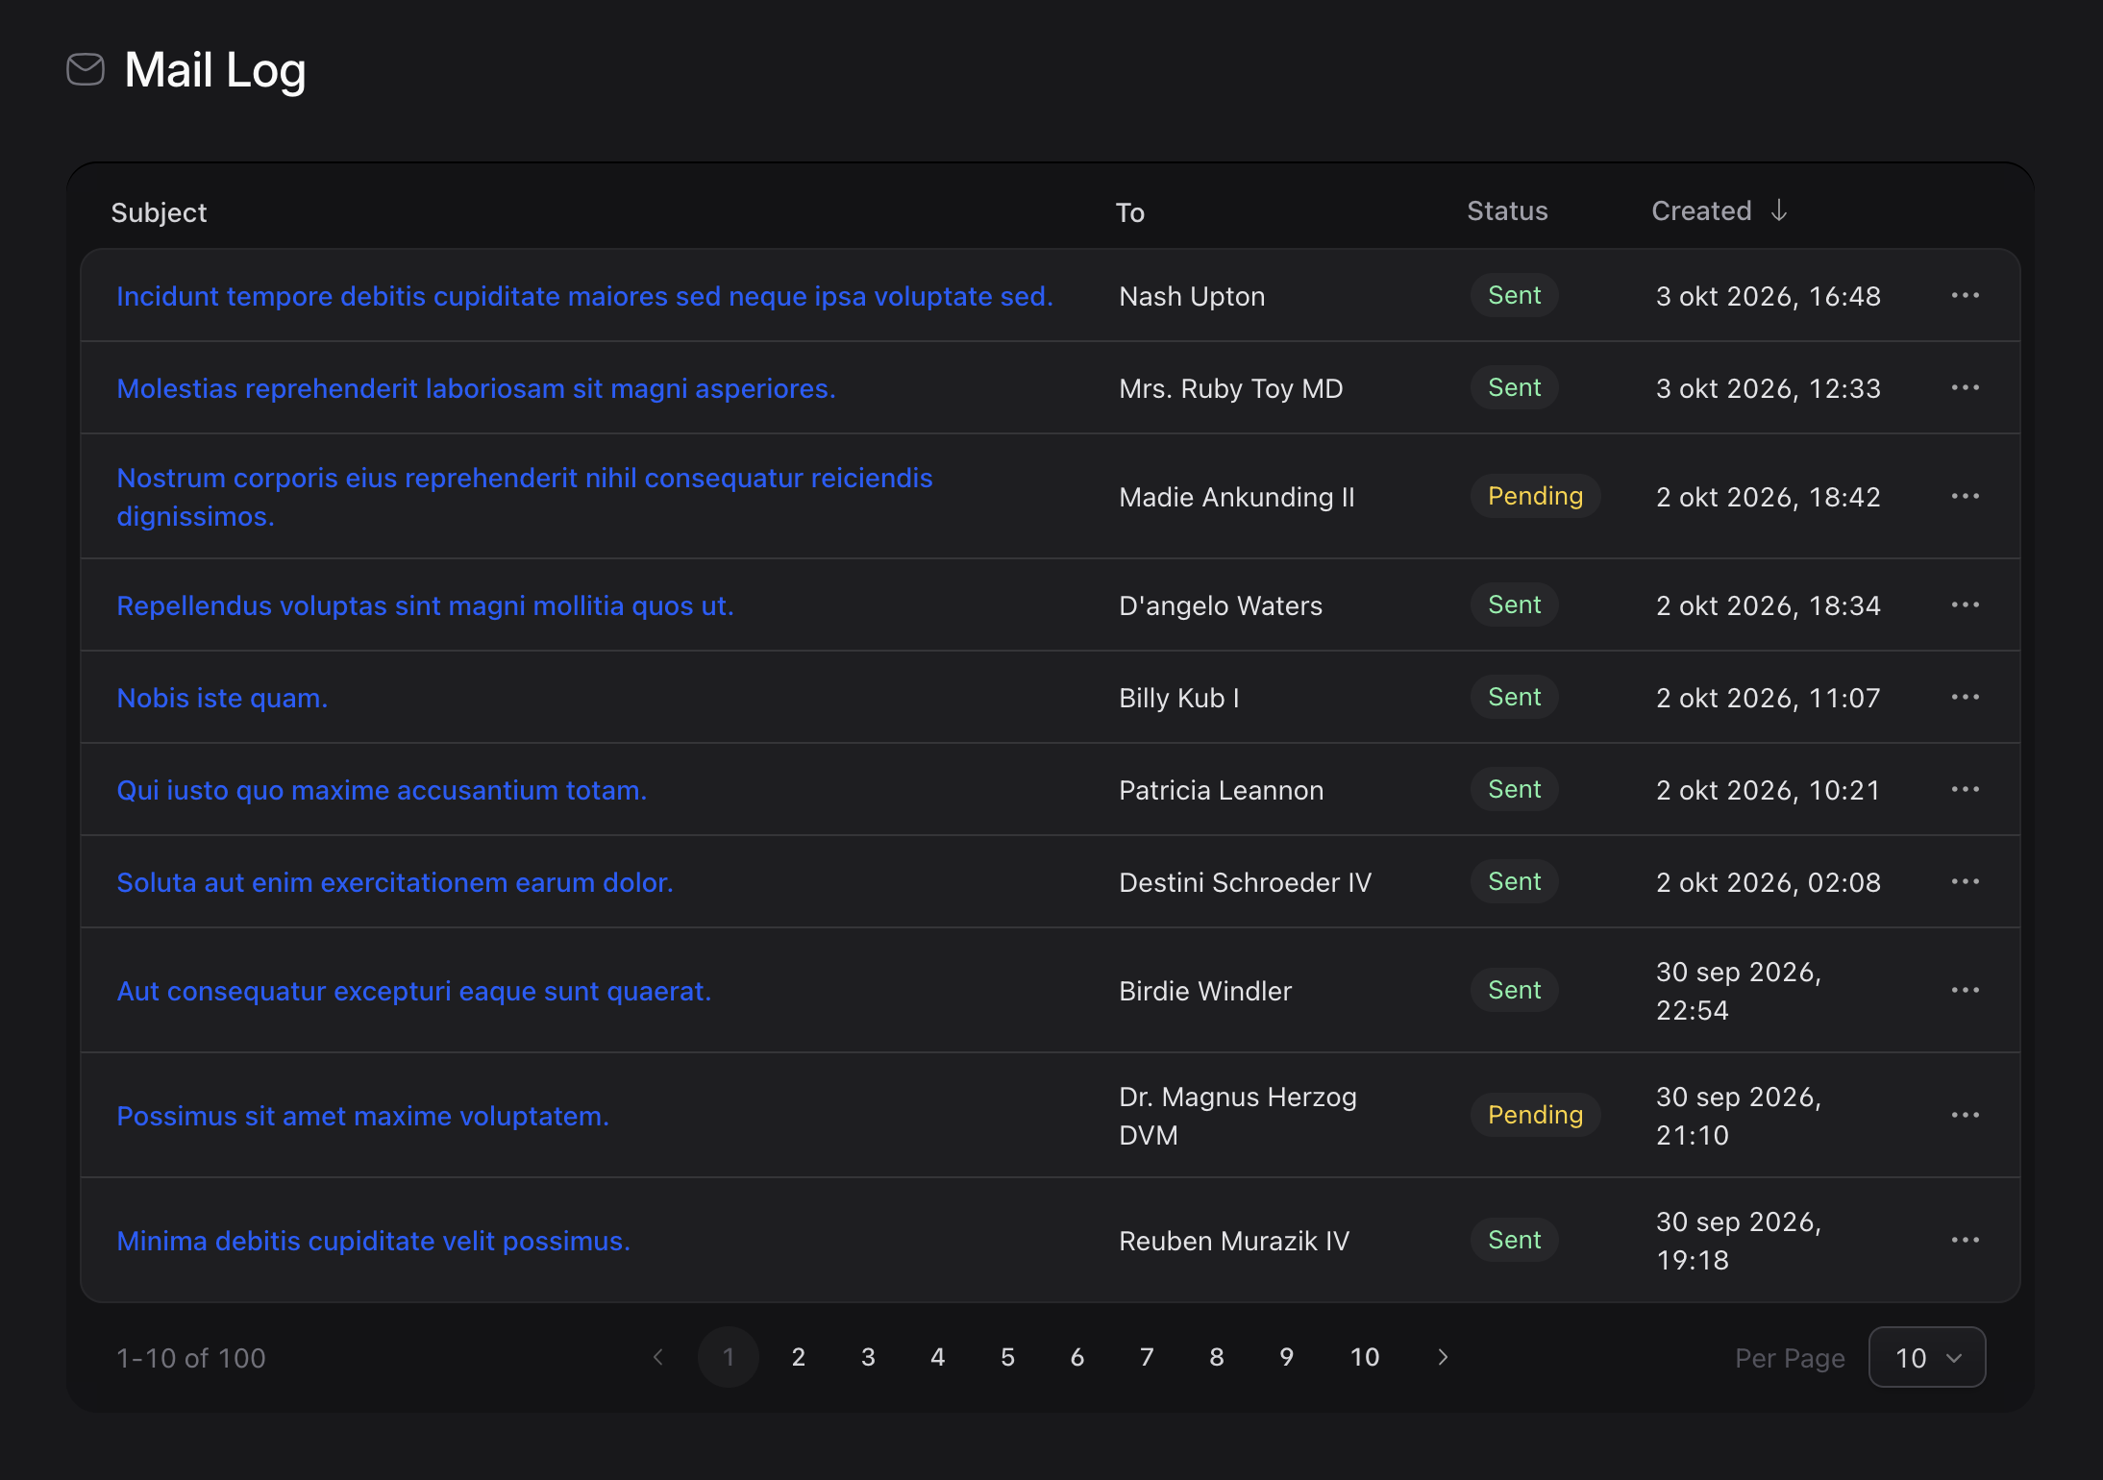
Task: Go to next page with right chevron
Action: click(1443, 1357)
